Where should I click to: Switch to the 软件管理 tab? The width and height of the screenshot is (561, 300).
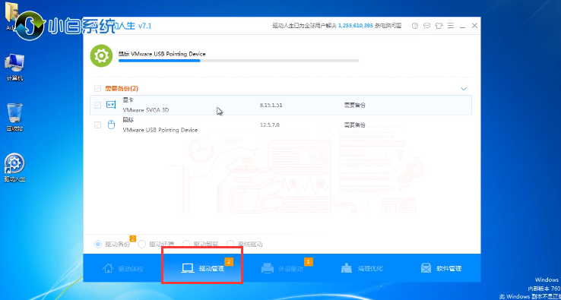click(441, 269)
